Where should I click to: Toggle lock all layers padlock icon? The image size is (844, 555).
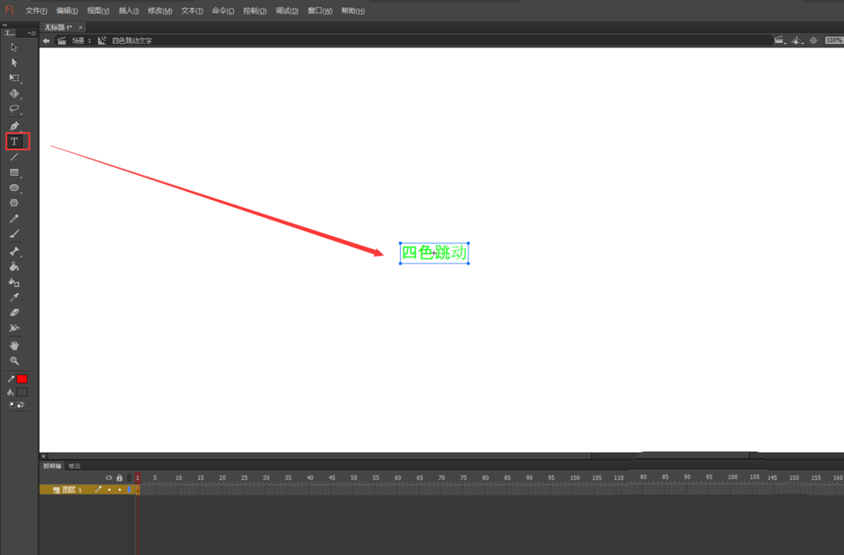120,478
